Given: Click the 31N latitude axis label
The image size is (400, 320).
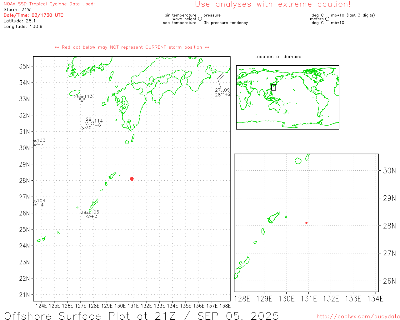Looking at the screenshot, I should [25, 132].
